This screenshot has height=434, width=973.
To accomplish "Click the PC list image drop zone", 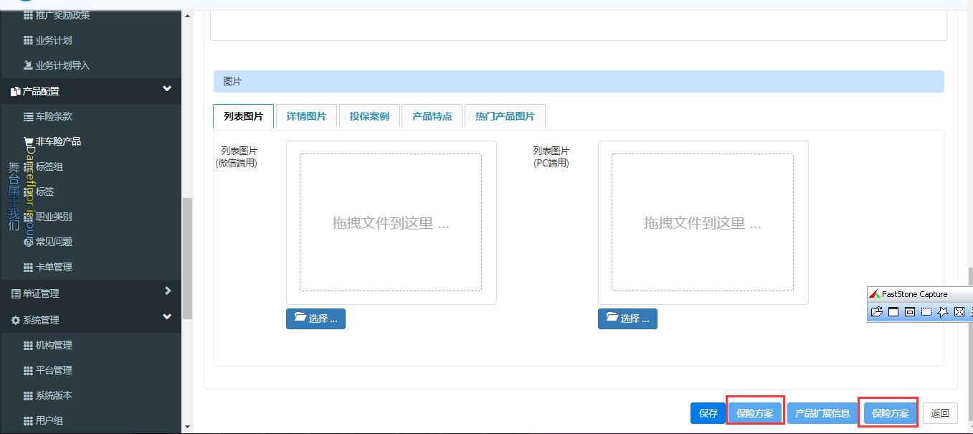I will pyautogui.click(x=703, y=222).
